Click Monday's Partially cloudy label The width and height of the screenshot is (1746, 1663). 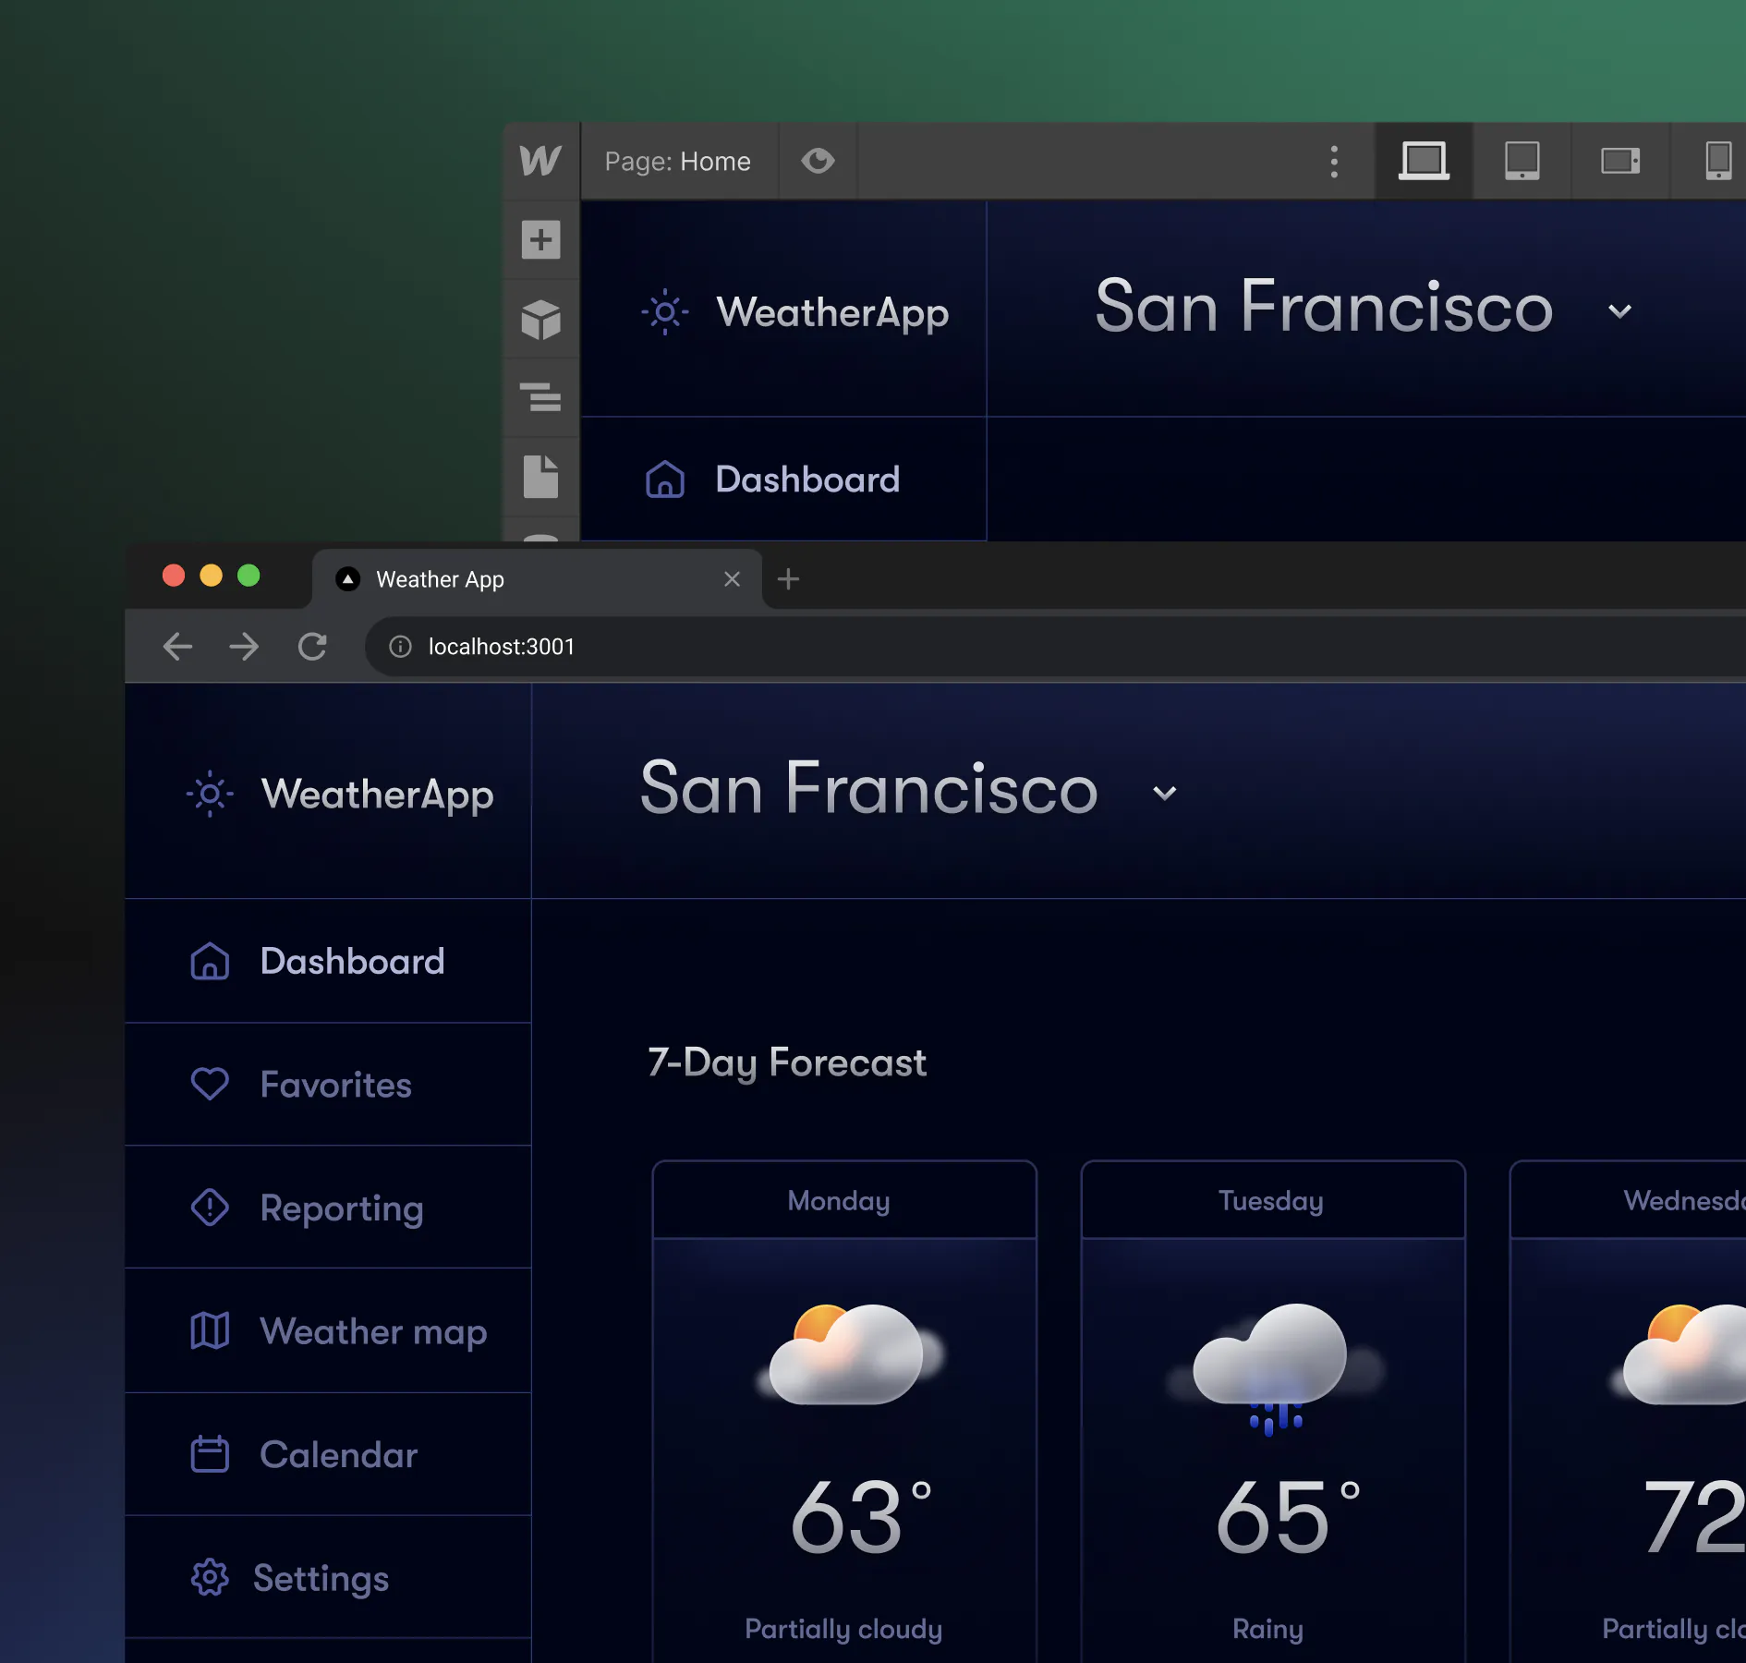pyautogui.click(x=843, y=1629)
